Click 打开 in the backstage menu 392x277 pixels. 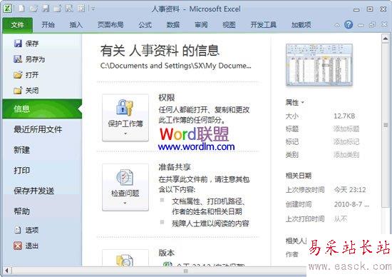click(x=26, y=75)
